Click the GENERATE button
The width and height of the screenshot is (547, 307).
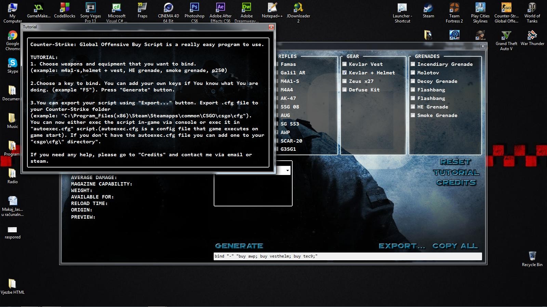(239, 246)
